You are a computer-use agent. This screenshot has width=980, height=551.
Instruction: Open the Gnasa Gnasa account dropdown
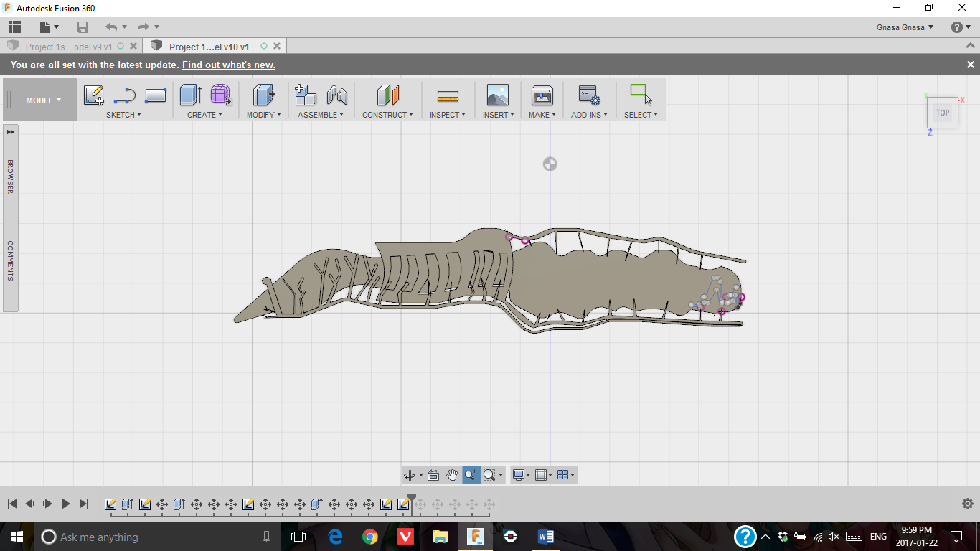coord(905,27)
